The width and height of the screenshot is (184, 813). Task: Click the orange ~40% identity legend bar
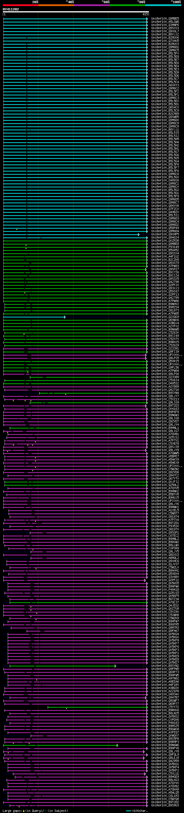[56, 5]
